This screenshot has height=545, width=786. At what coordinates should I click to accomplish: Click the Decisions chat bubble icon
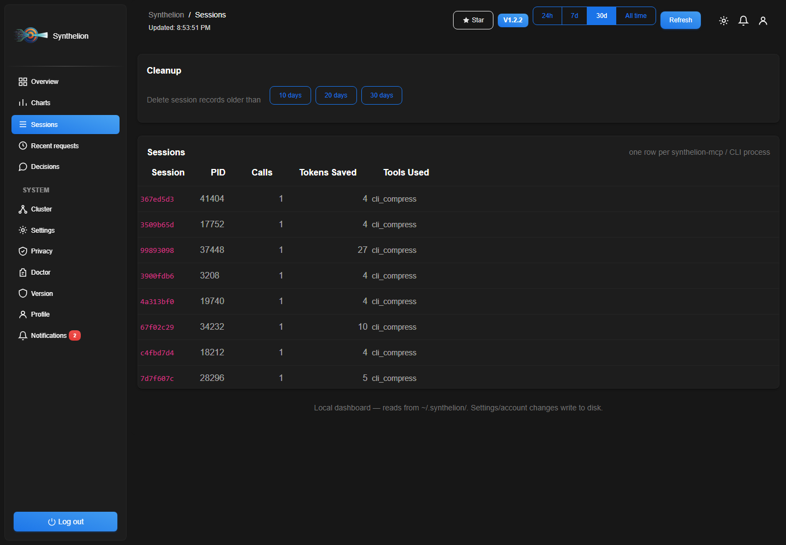pos(23,167)
